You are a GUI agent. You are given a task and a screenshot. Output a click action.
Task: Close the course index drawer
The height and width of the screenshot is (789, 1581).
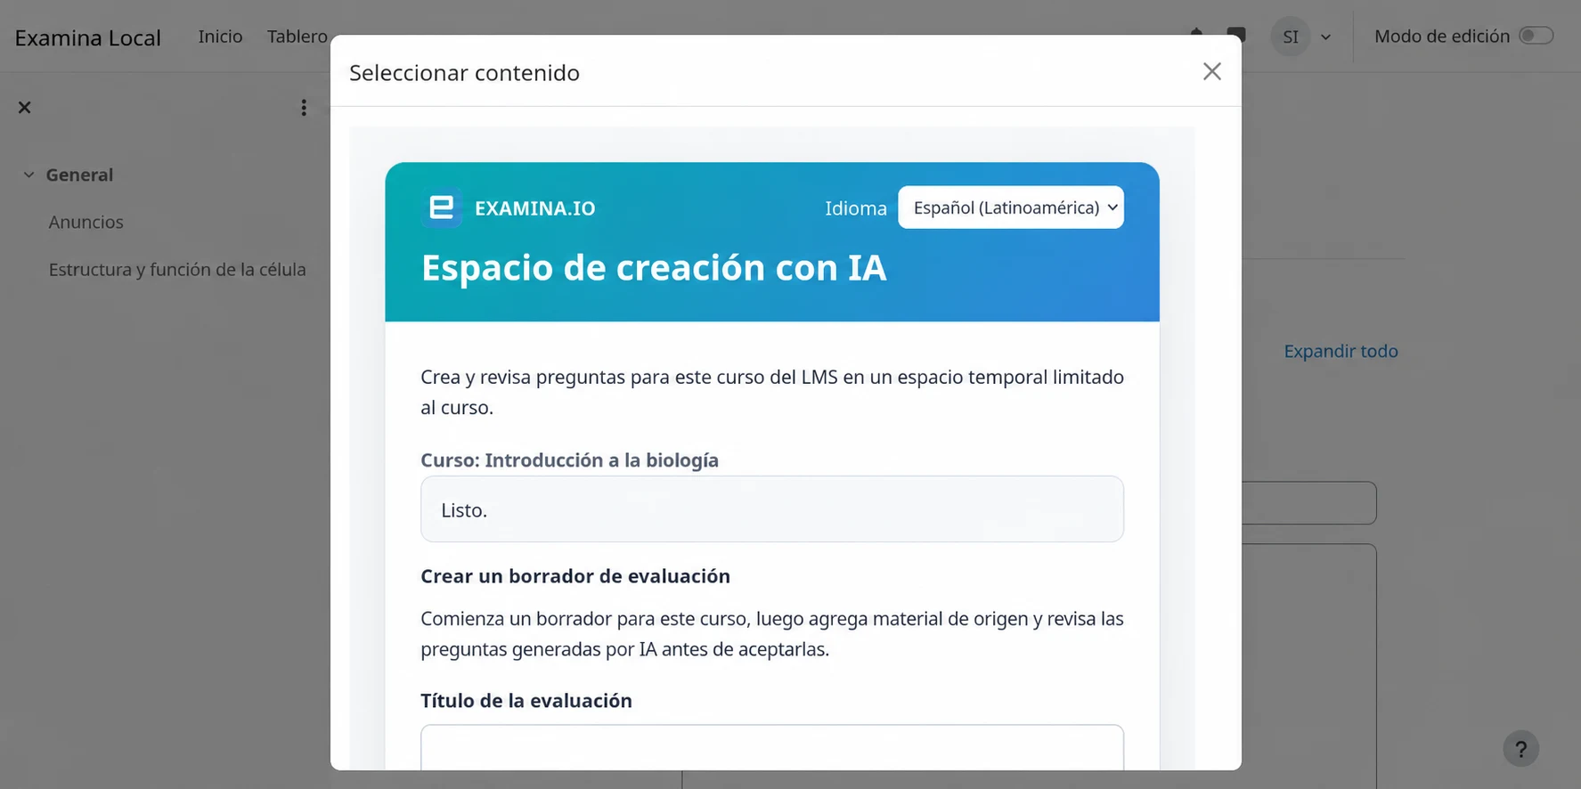25,108
